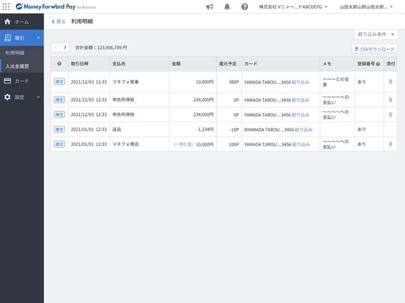Open the company name dropdown 株式会社マニャー

293,7
